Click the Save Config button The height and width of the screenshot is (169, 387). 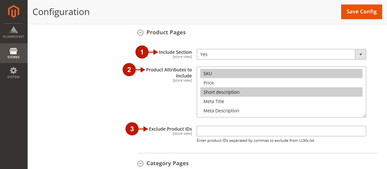361,12
